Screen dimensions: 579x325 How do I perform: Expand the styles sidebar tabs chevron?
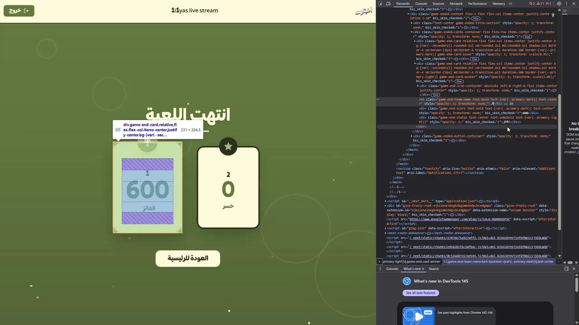click(x=565, y=11)
